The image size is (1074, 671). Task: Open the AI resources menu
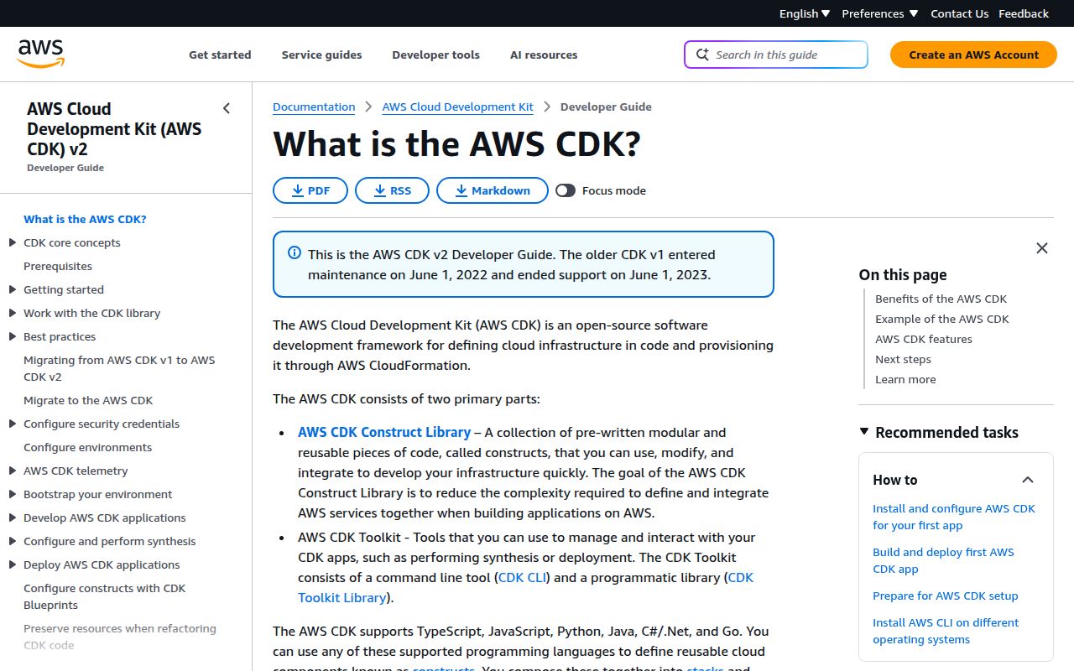[x=544, y=55]
